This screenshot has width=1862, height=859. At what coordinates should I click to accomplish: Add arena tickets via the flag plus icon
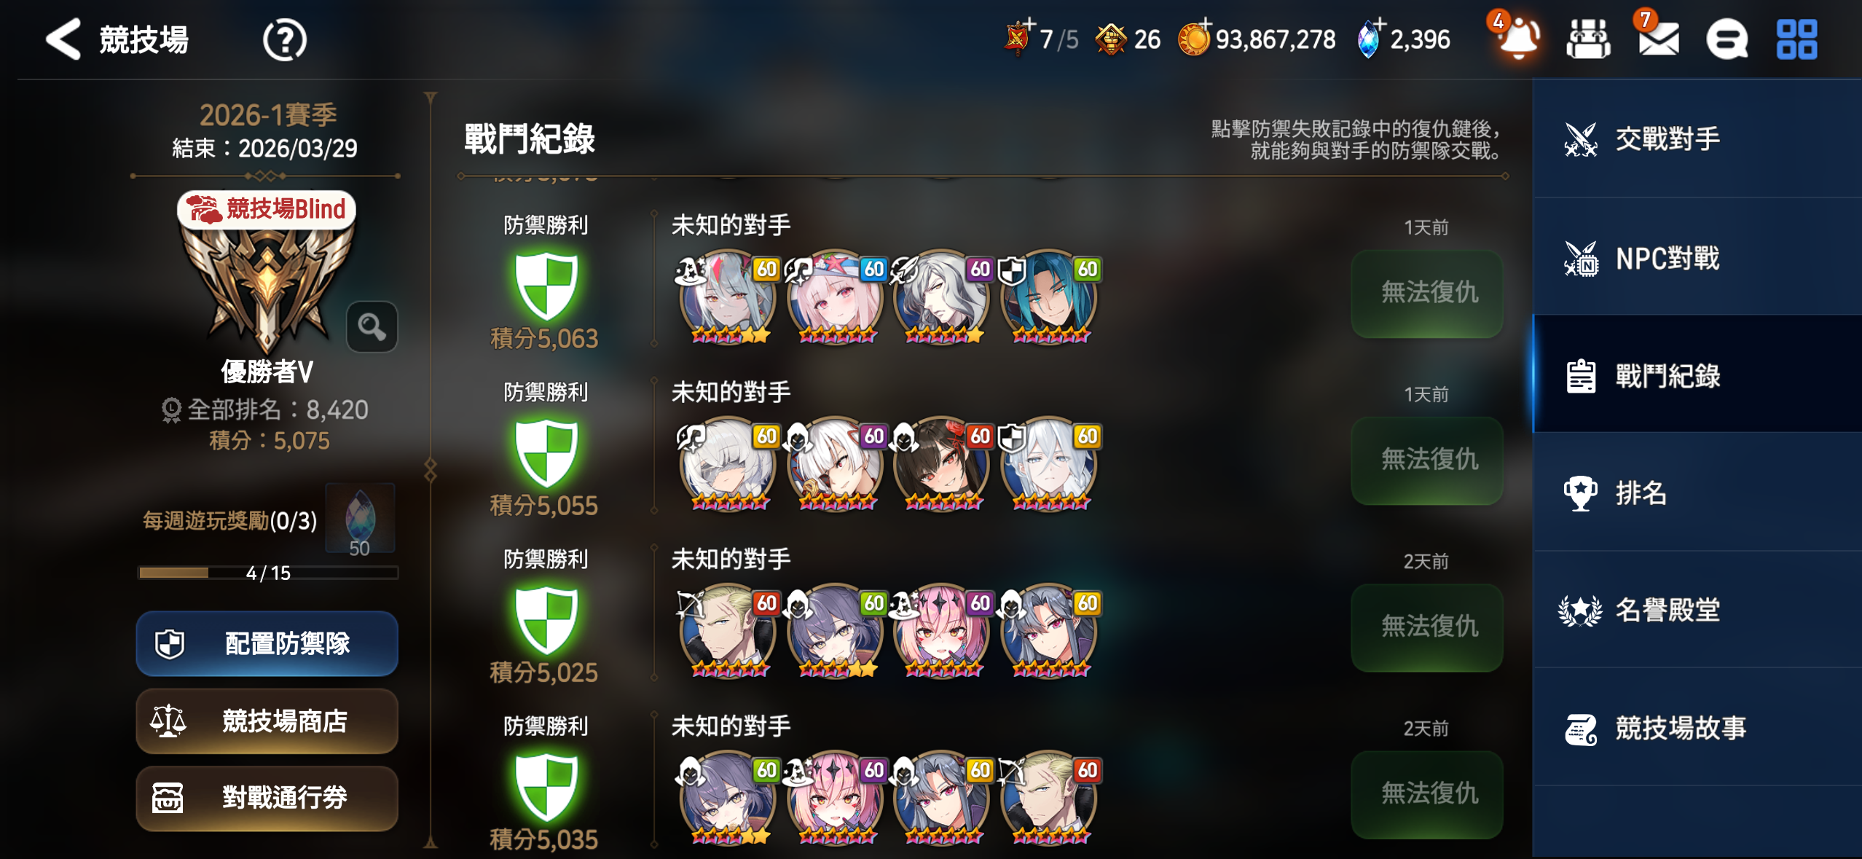1019,36
